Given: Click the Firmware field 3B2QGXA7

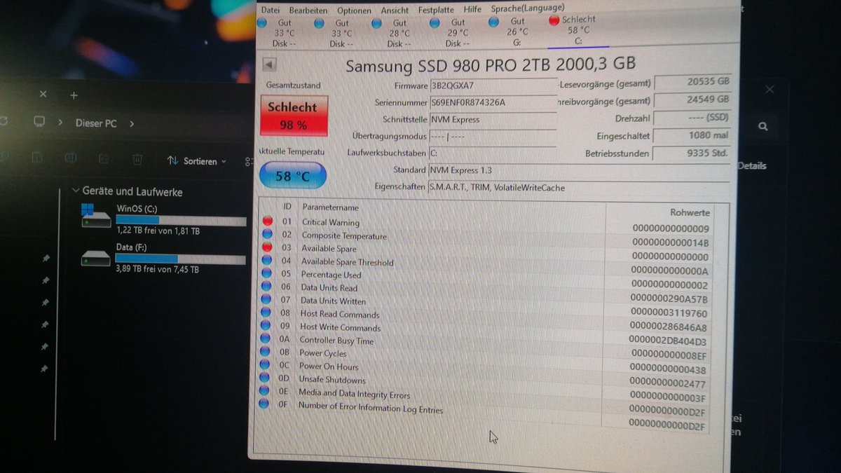Looking at the screenshot, I should tap(493, 86).
